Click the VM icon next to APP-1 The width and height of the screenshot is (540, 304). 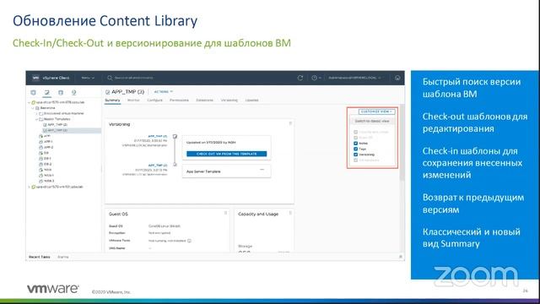coord(41,142)
